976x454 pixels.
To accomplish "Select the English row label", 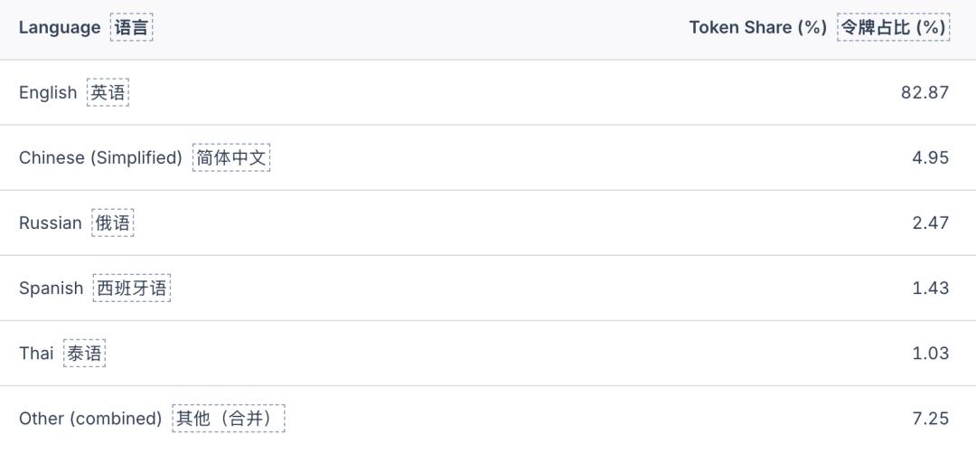I will click(x=48, y=92).
